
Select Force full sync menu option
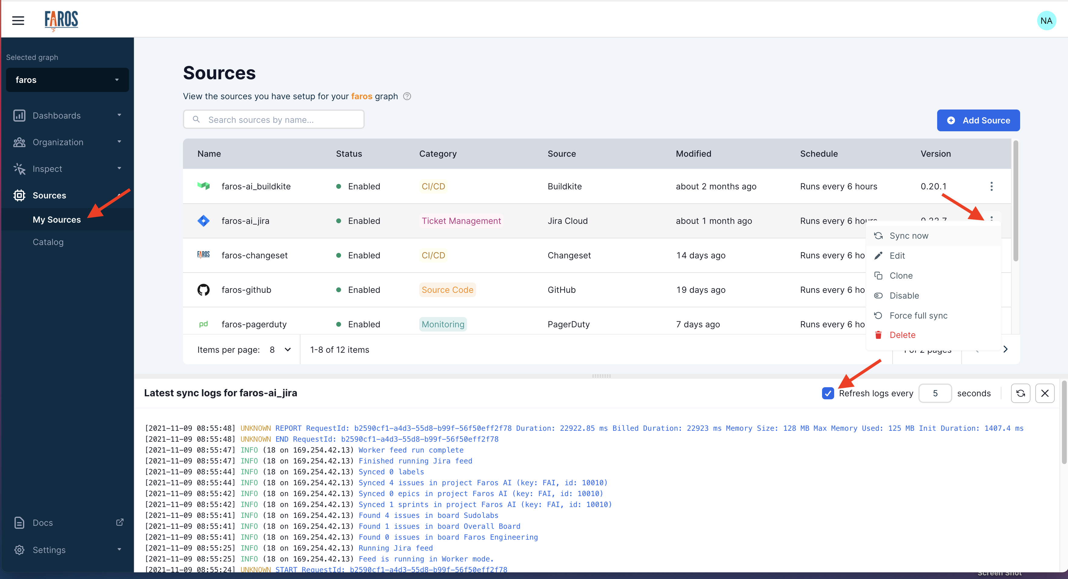tap(918, 316)
